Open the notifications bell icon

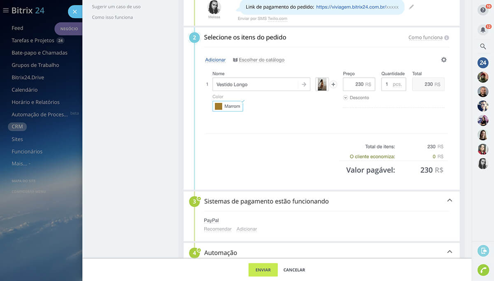point(482,30)
